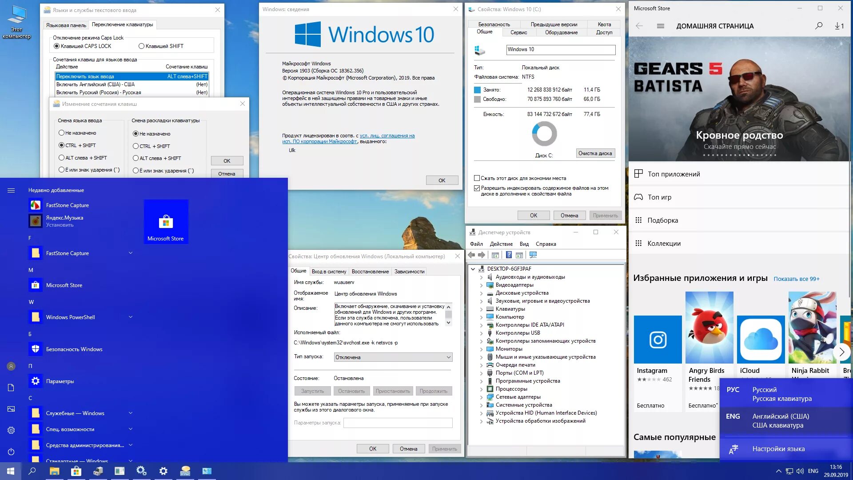Open Сервис tab in disk properties

point(518,32)
